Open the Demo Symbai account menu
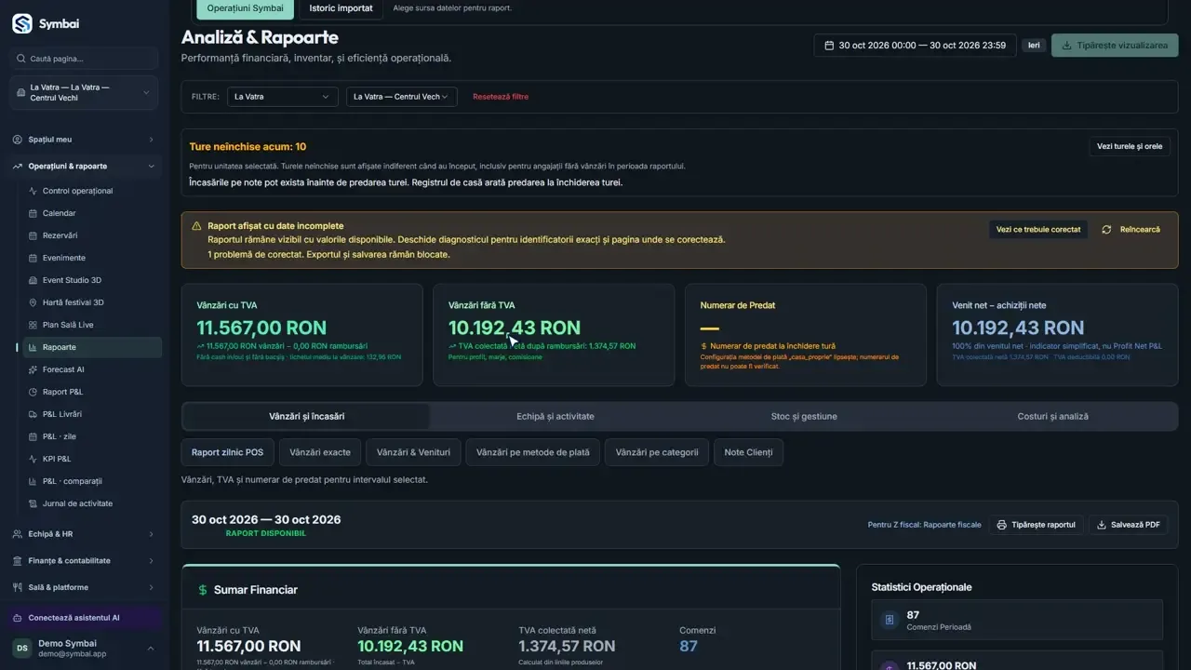 tap(85, 649)
